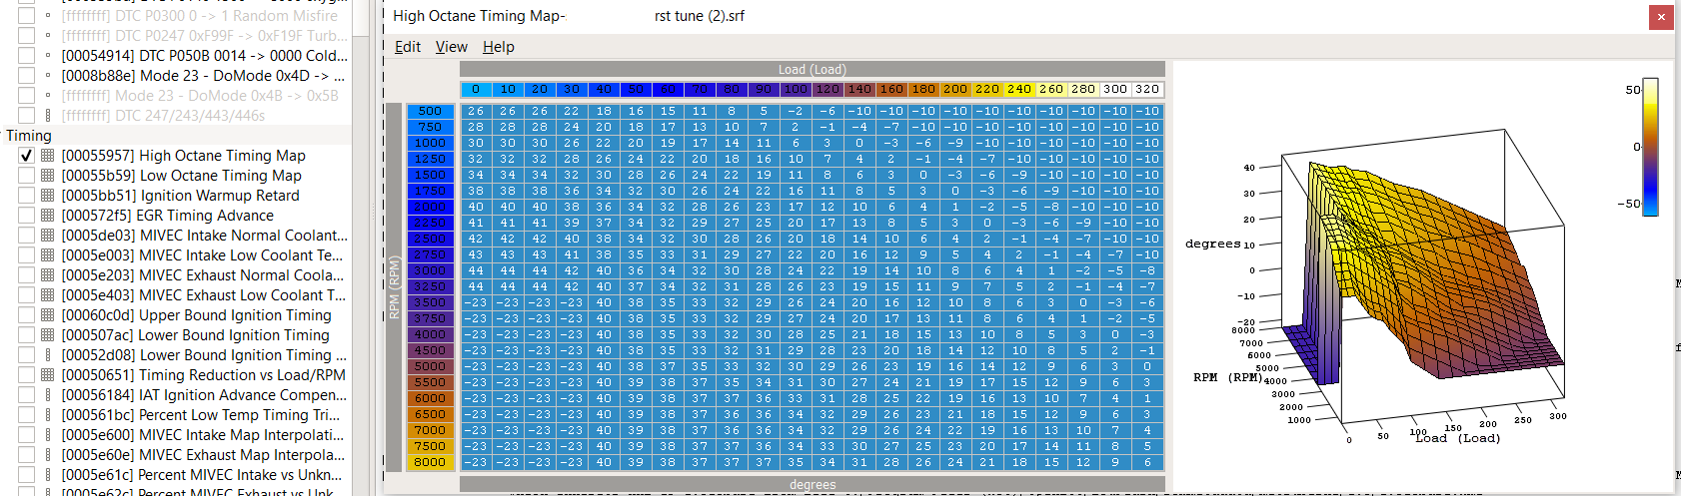Image resolution: width=1681 pixels, height=496 pixels.
Task: Select the 8000 RPM row header
Action: click(x=430, y=462)
